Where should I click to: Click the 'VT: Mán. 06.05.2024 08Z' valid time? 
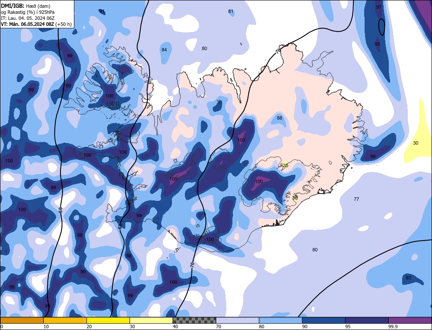28,24
